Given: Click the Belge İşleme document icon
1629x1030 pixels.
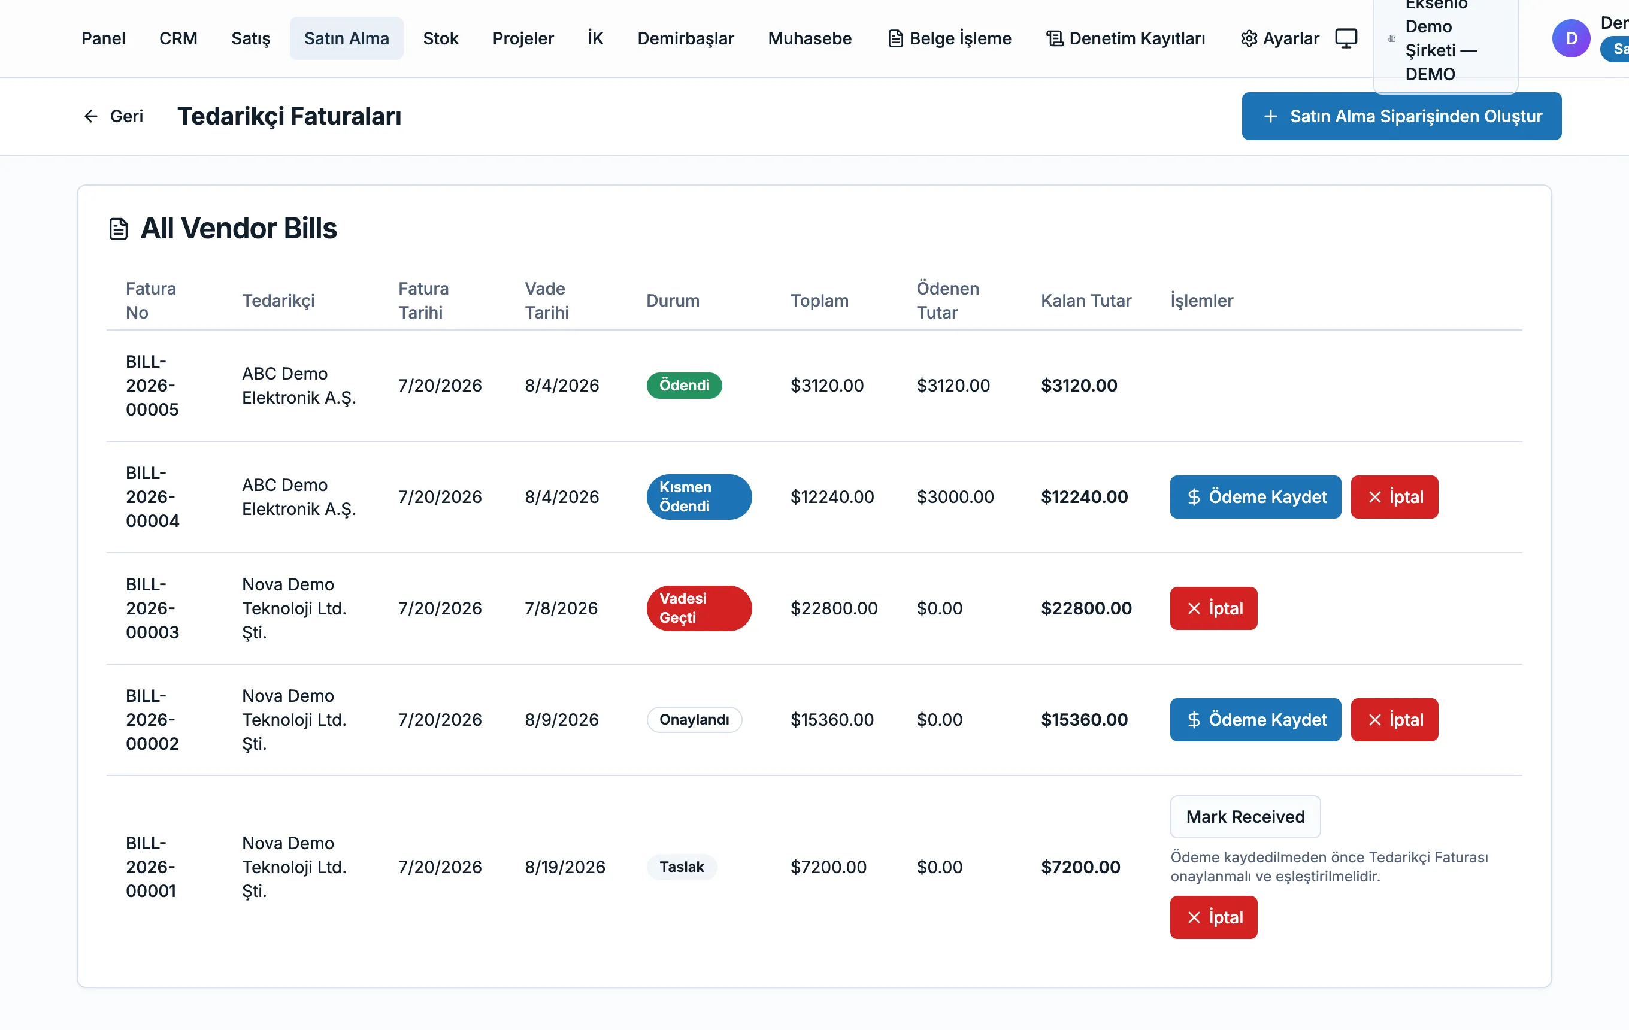Looking at the screenshot, I should coord(895,38).
